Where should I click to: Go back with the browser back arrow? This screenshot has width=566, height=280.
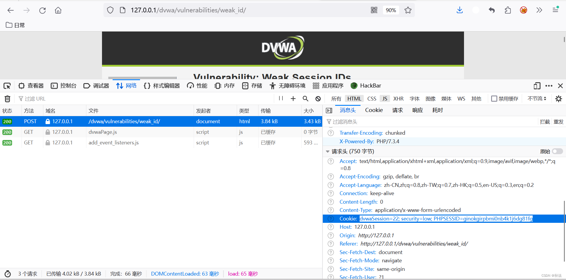pos(11,10)
